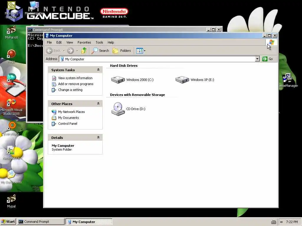This screenshot has width=302, height=226.
Task: Select the My Computer desktop icon
Action: [x=34, y=8]
